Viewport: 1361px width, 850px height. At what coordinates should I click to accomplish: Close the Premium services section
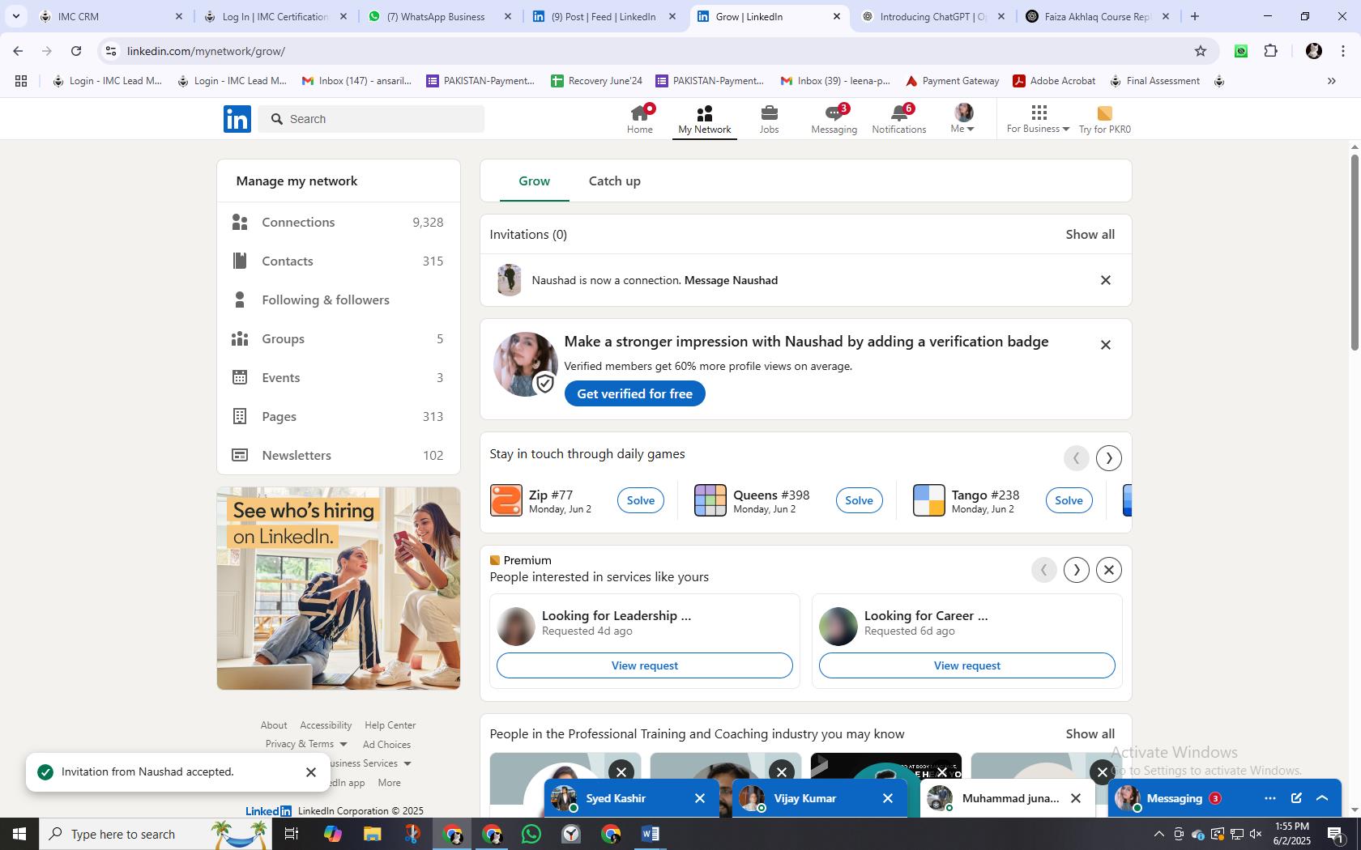coord(1109,570)
